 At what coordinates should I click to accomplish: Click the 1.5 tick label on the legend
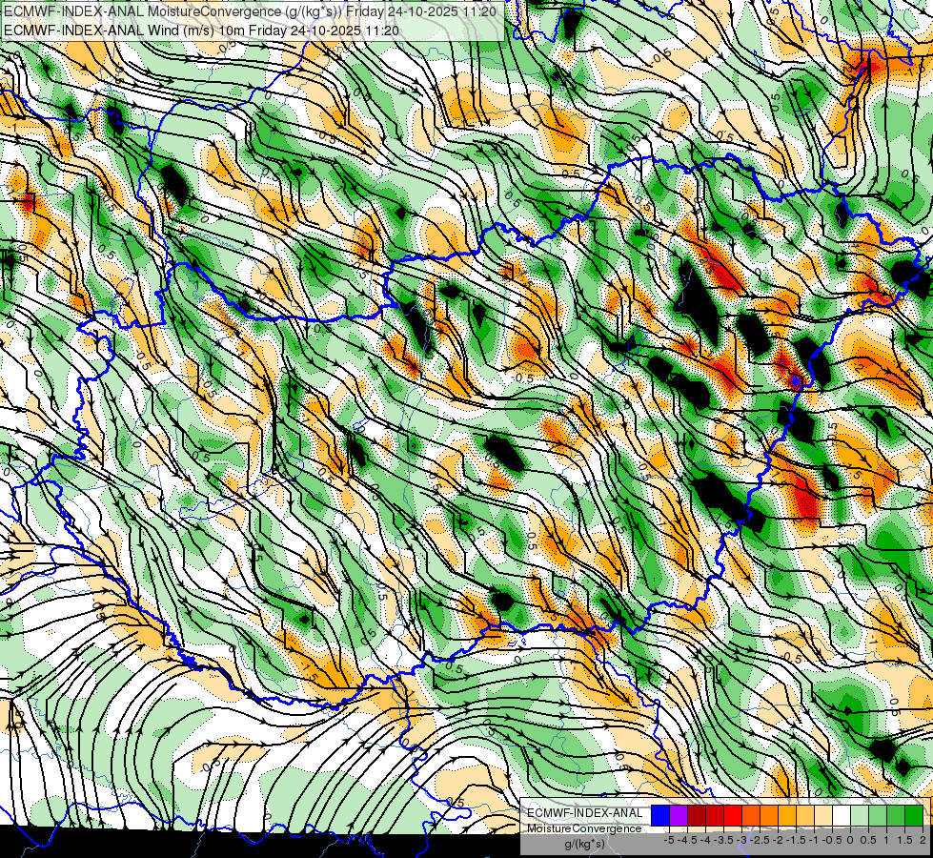[904, 840]
